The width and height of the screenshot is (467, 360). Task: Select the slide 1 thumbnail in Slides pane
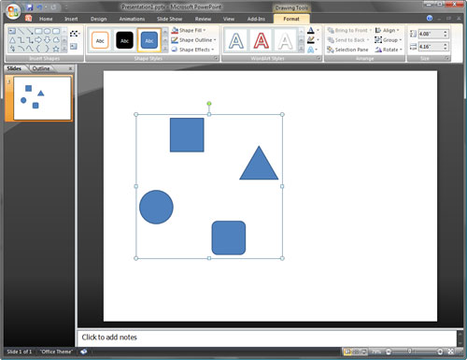tap(42, 98)
